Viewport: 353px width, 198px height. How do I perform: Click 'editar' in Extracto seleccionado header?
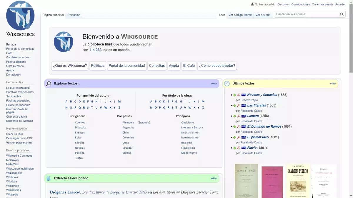(214, 178)
